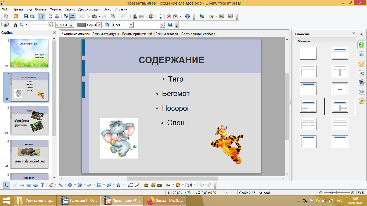
Task: Save the presentation with the floppy disk icon
Action: point(26,16)
